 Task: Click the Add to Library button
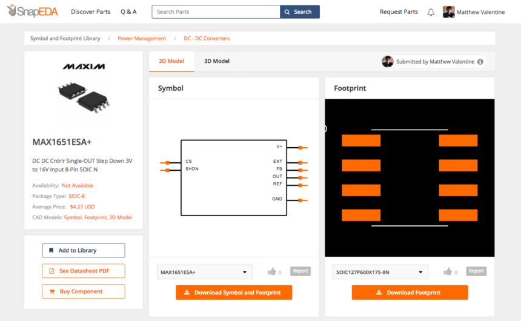[84, 250]
